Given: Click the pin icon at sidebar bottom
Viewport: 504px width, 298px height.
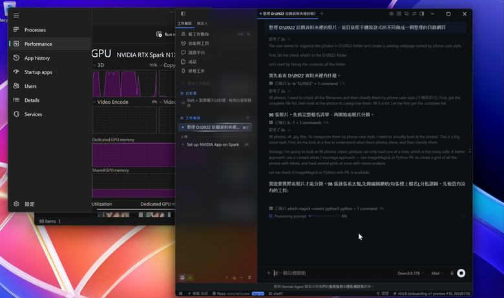Looking at the screenshot, I should point(249,277).
